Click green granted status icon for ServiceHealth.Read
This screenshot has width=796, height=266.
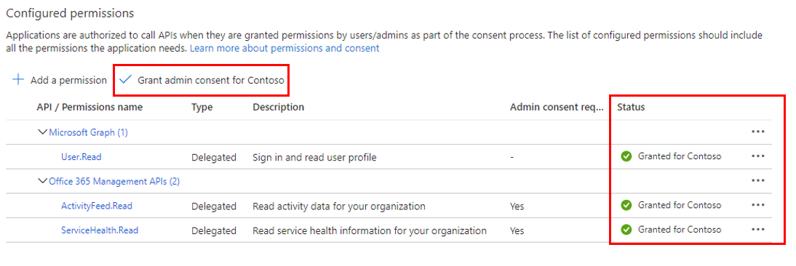point(626,230)
